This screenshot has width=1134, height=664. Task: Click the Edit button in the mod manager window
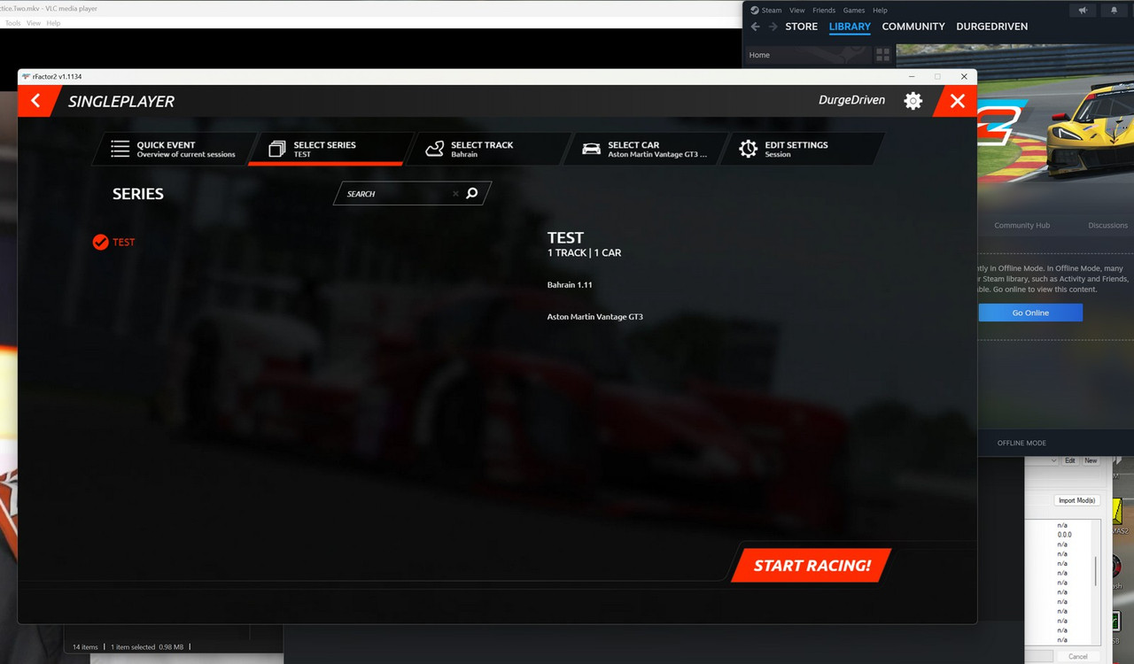tap(1069, 460)
